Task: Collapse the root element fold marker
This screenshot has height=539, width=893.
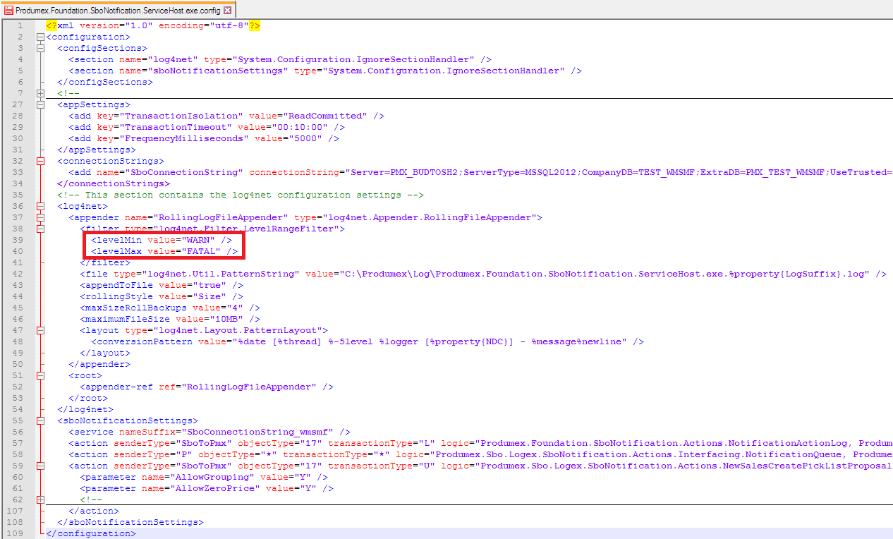Action: [40, 375]
